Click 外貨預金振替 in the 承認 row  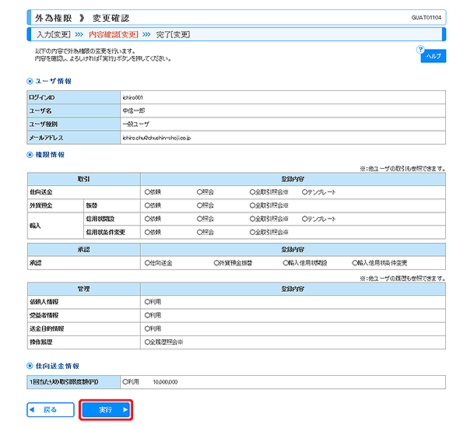tap(233, 263)
